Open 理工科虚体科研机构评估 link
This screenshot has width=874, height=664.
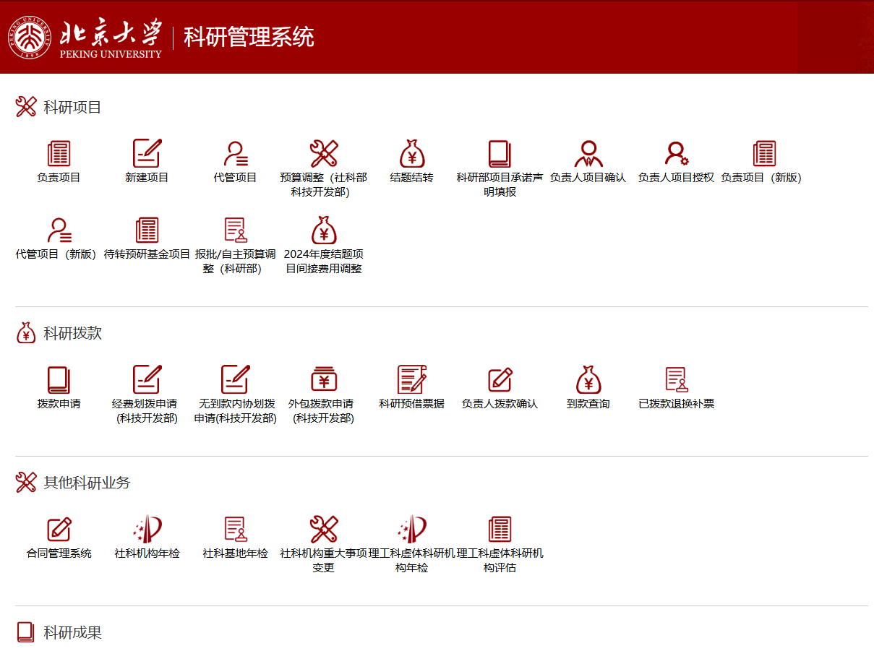pyautogui.click(x=500, y=561)
